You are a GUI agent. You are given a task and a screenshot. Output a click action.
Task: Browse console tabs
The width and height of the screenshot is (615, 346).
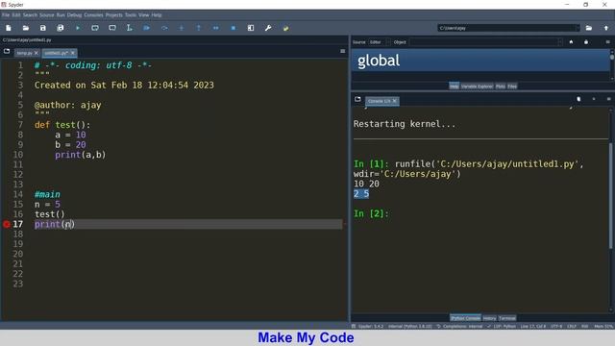357,99
